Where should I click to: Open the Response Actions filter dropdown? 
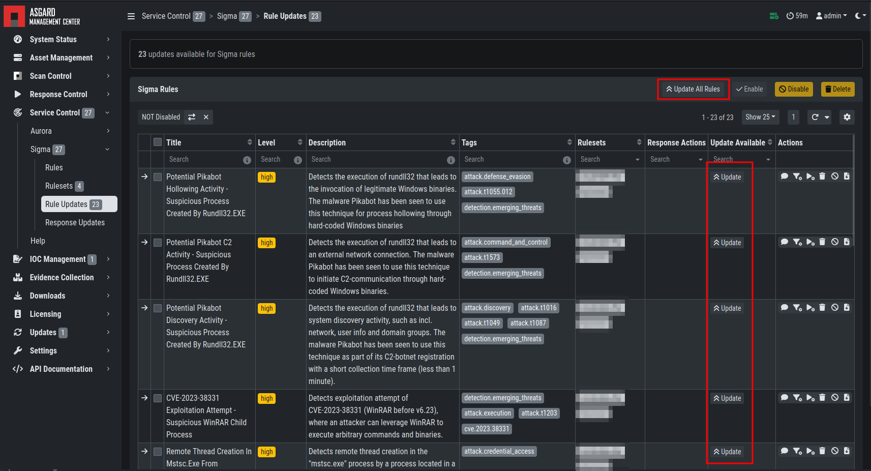click(676, 160)
